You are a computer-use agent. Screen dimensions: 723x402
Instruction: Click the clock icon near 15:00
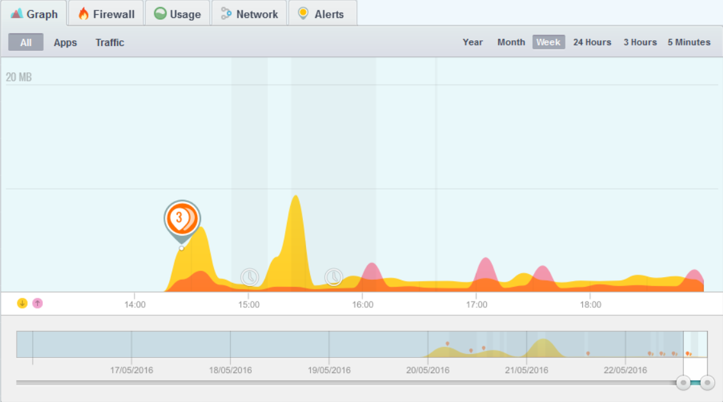tap(249, 277)
